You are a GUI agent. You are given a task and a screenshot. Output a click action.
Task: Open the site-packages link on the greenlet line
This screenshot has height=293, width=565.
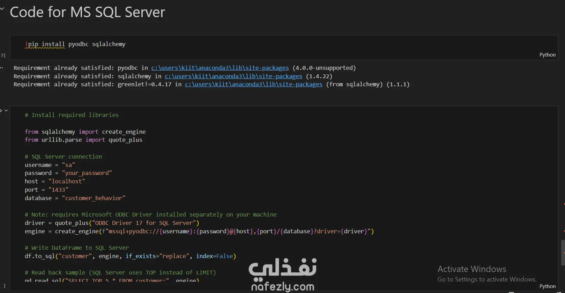click(x=254, y=84)
